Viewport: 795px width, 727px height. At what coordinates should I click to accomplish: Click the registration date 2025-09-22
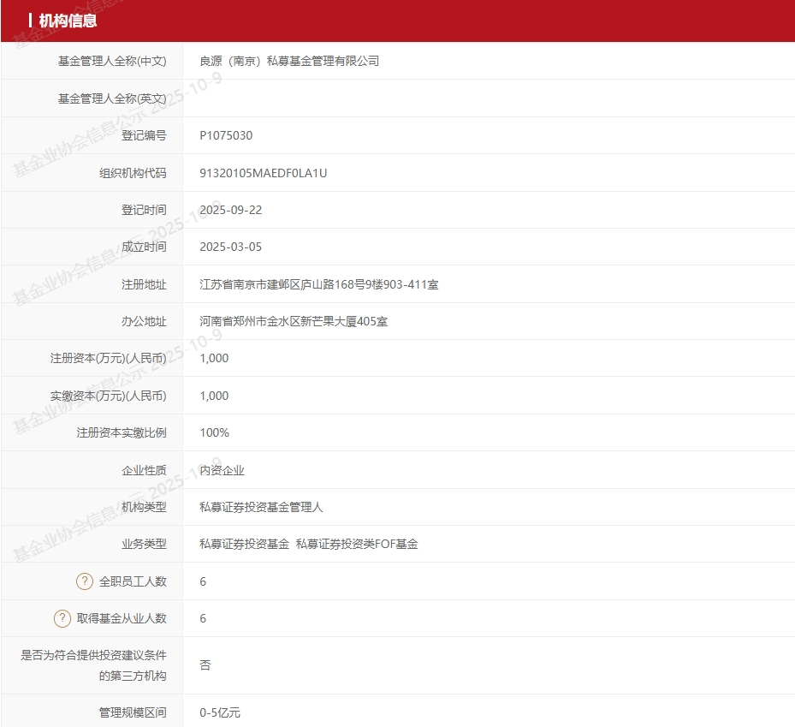[230, 210]
